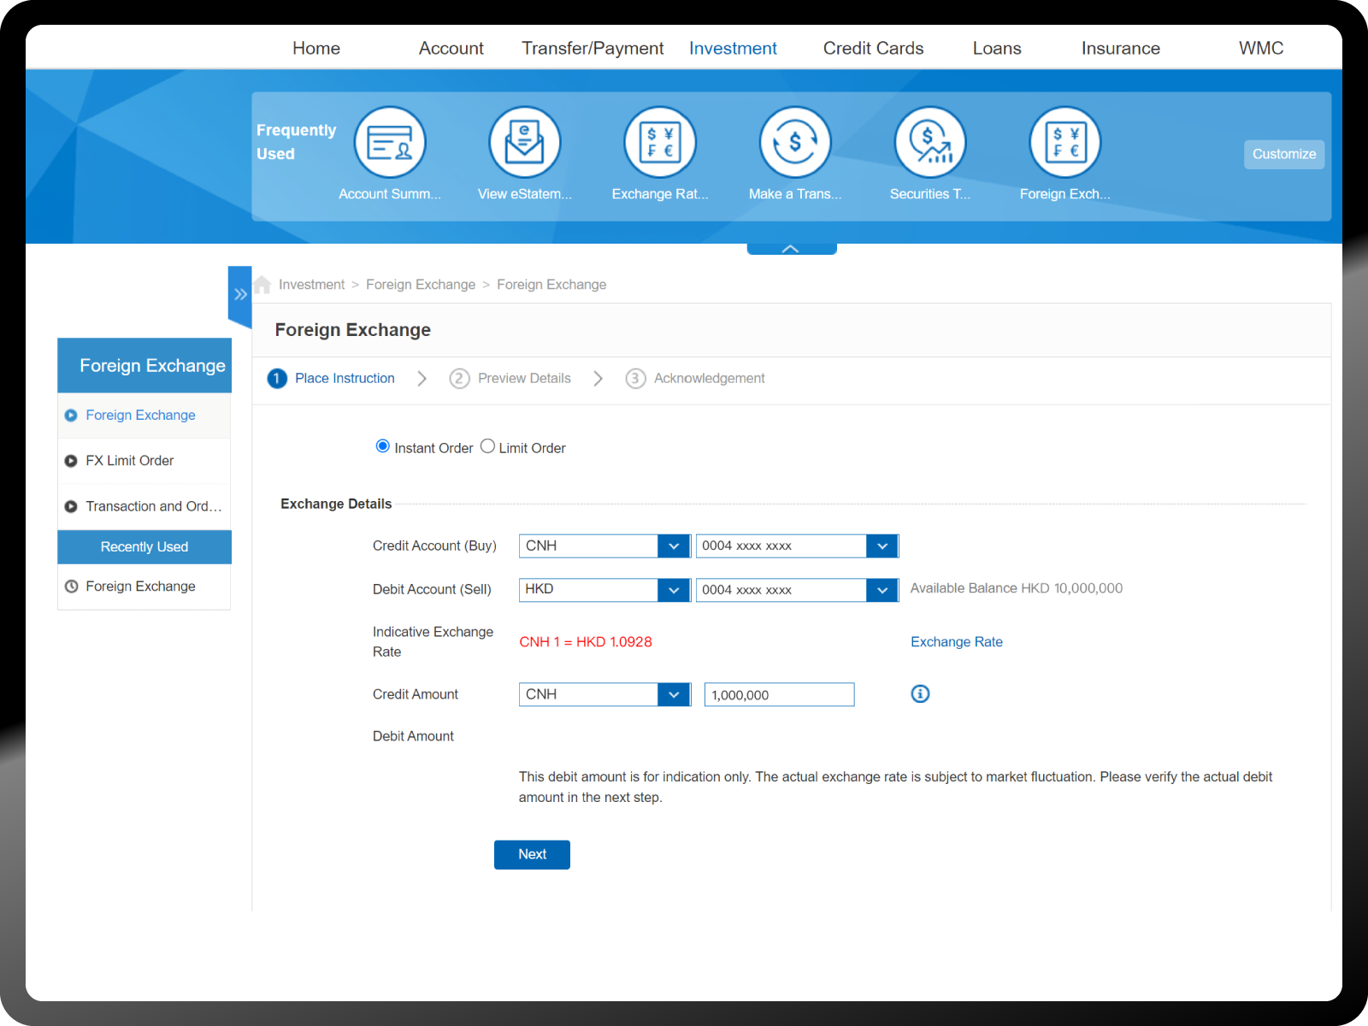Open the Loans menu

click(997, 49)
